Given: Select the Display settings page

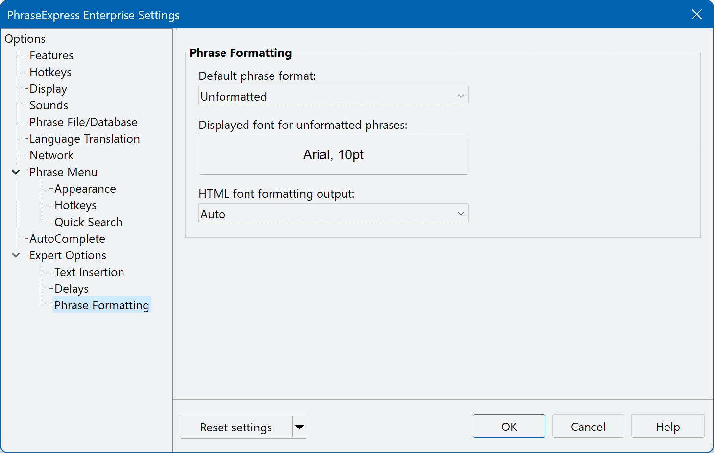Looking at the screenshot, I should click(48, 89).
